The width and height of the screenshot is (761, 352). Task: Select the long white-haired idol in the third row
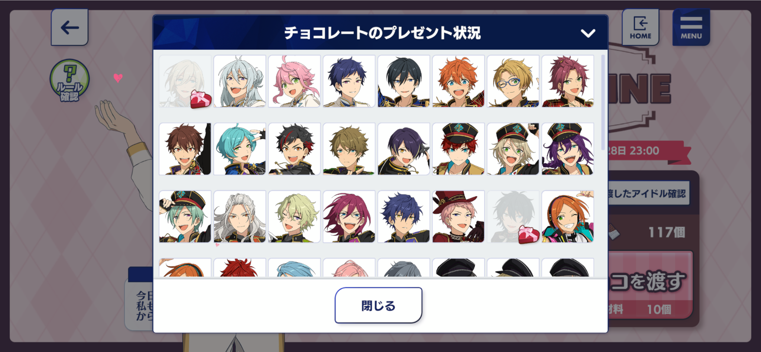(240, 217)
